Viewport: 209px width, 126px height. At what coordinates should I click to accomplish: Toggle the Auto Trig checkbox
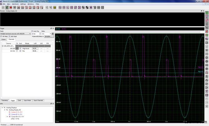(x=32, y=31)
